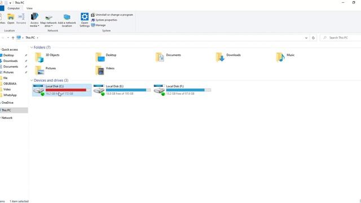This screenshot has height=203, width=361.
Task: Open Downloads in Quick access
Action: 10,61
